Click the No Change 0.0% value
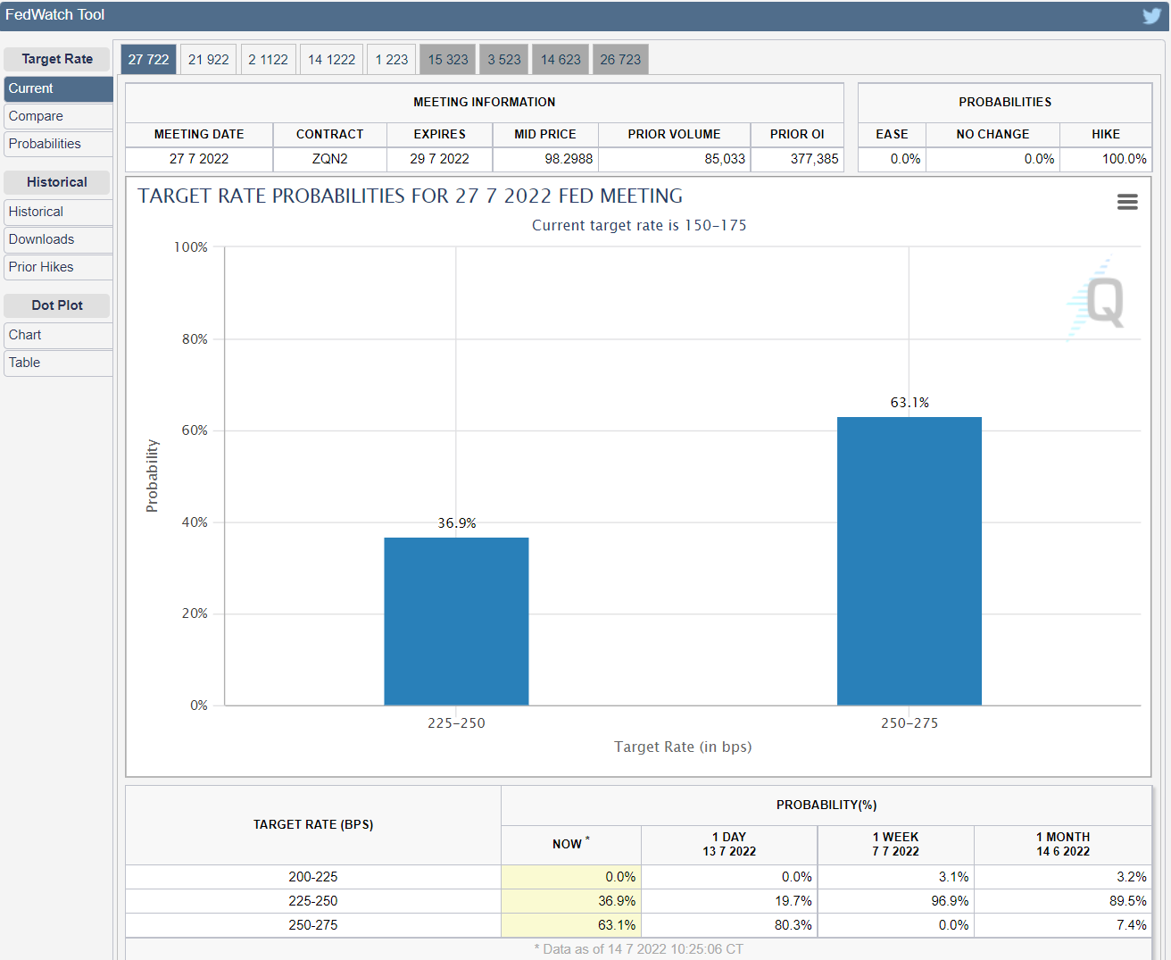Image resolution: width=1171 pixels, height=960 pixels. [1039, 159]
